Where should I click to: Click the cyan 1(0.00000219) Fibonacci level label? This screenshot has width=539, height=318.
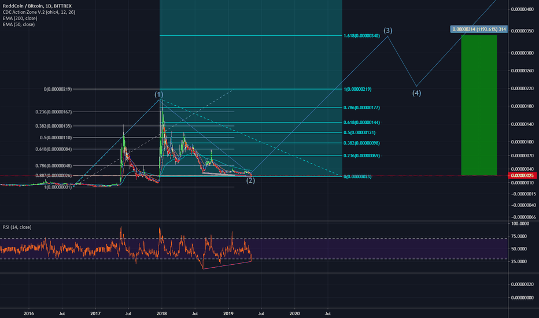pos(357,89)
